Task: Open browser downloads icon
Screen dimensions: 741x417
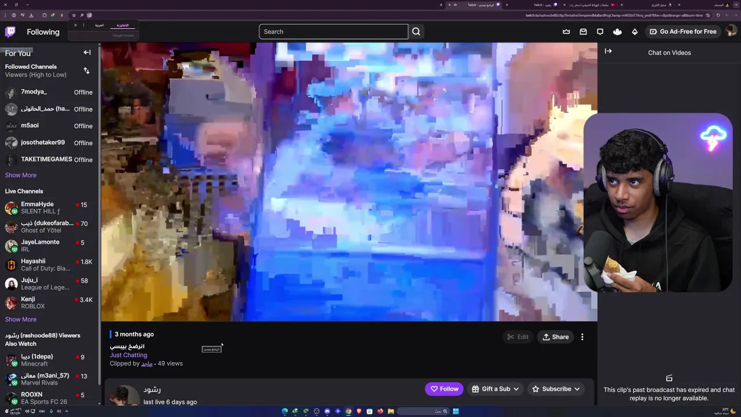Action: (31, 15)
